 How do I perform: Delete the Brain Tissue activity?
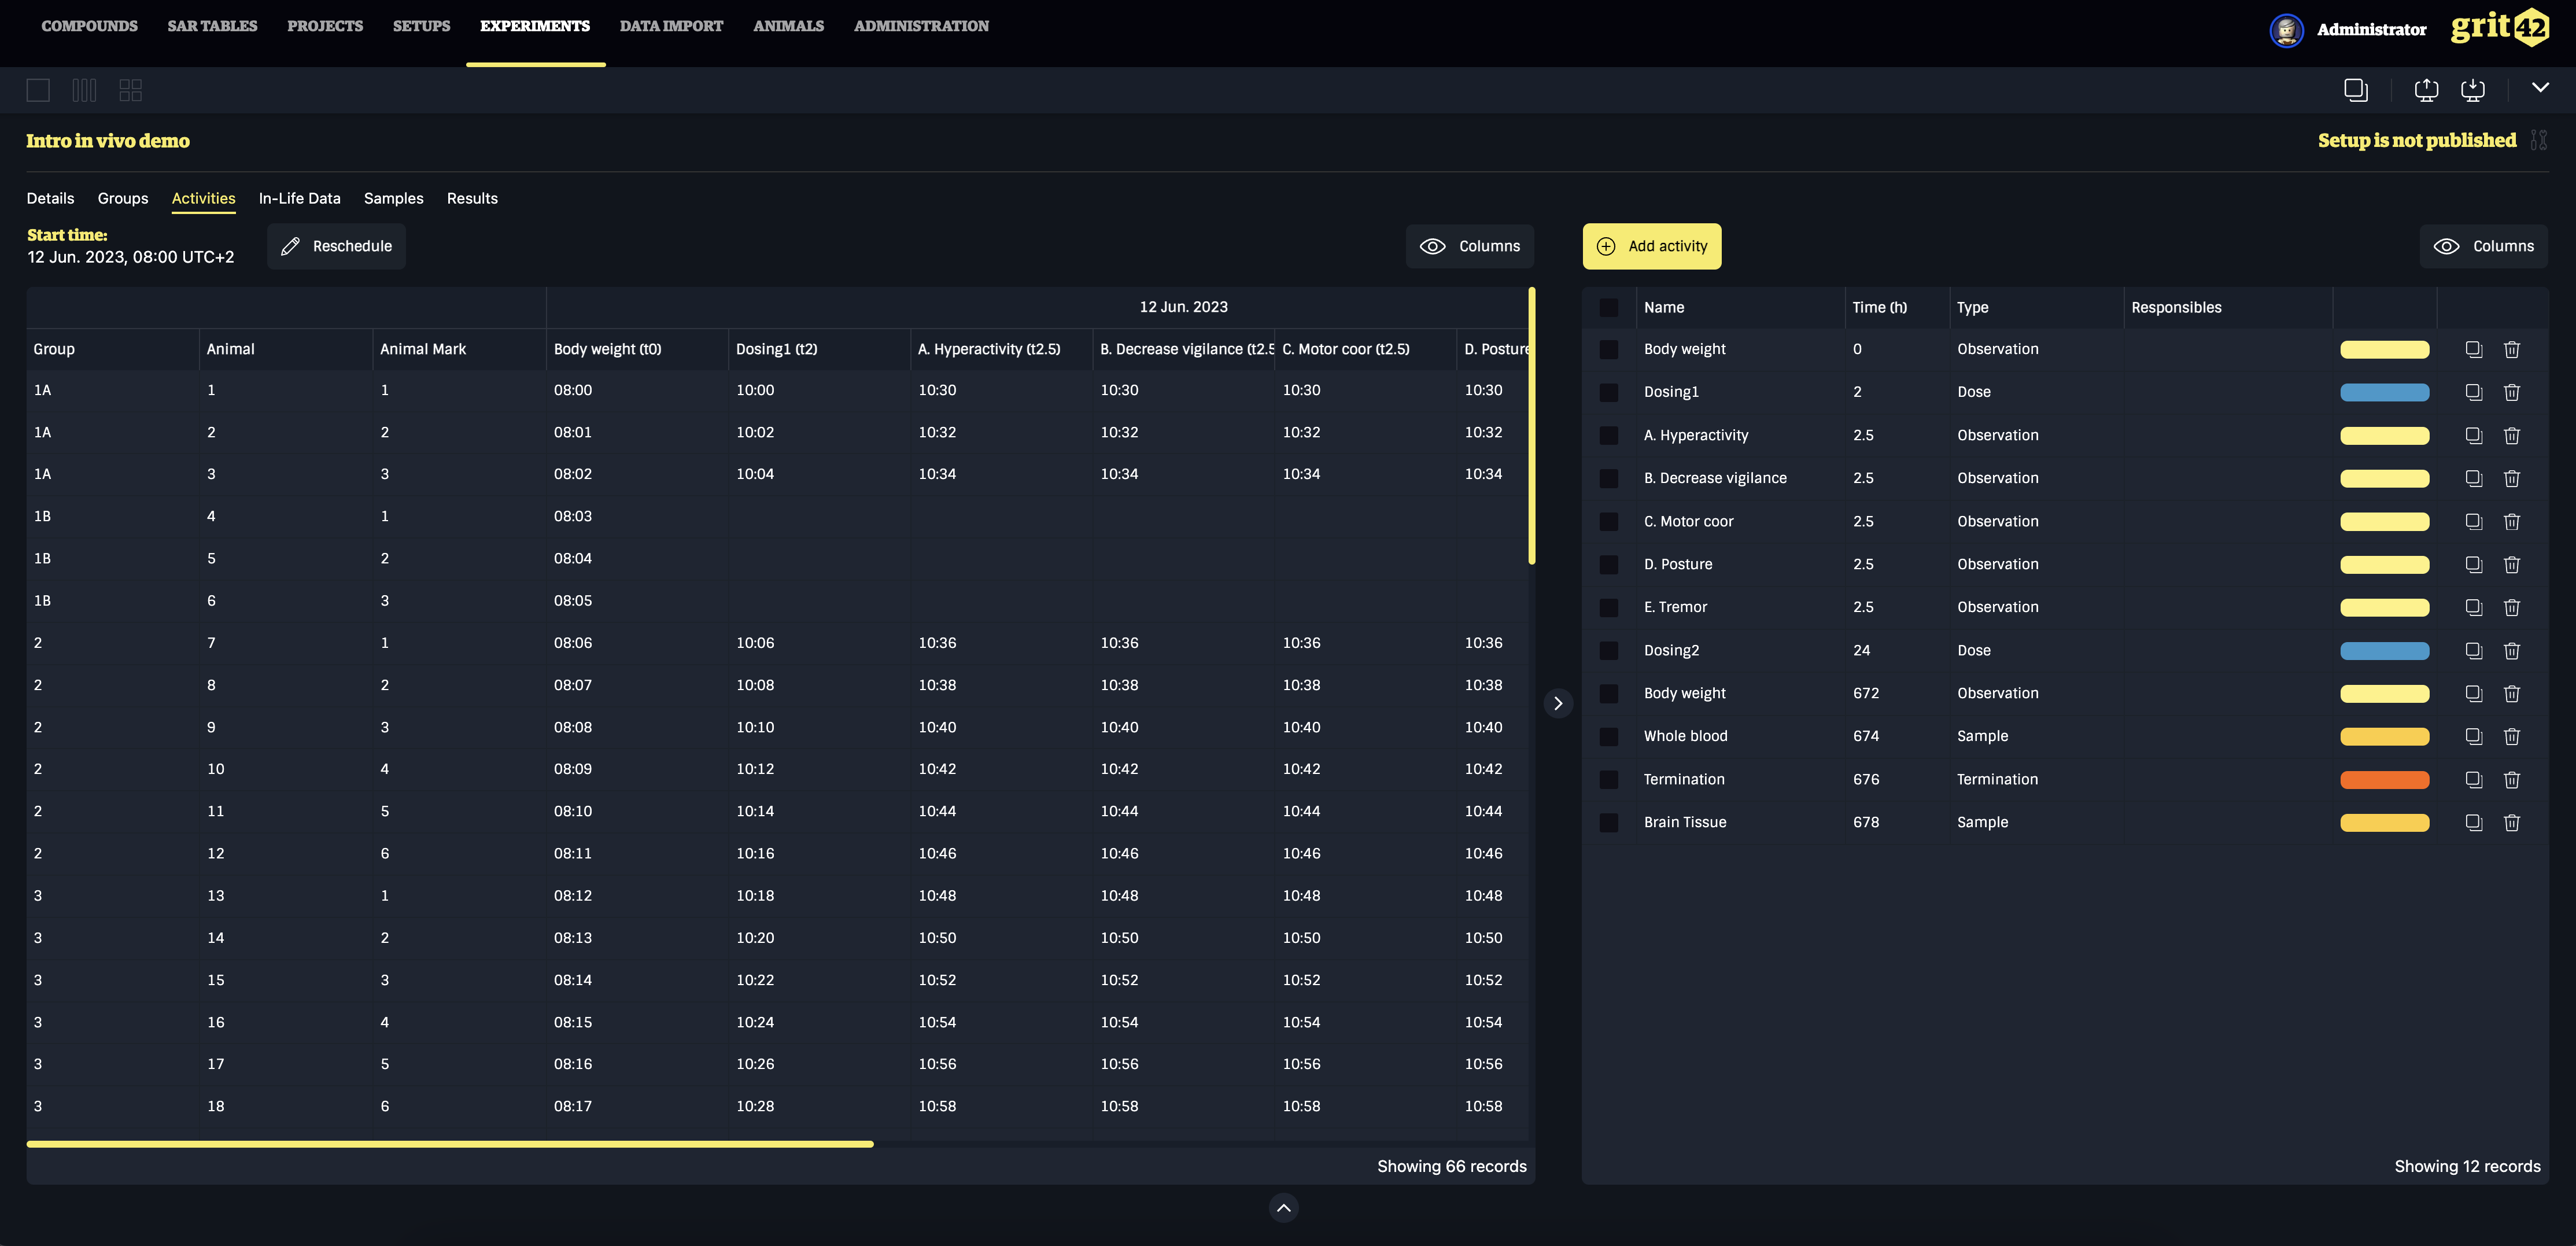[2511, 822]
